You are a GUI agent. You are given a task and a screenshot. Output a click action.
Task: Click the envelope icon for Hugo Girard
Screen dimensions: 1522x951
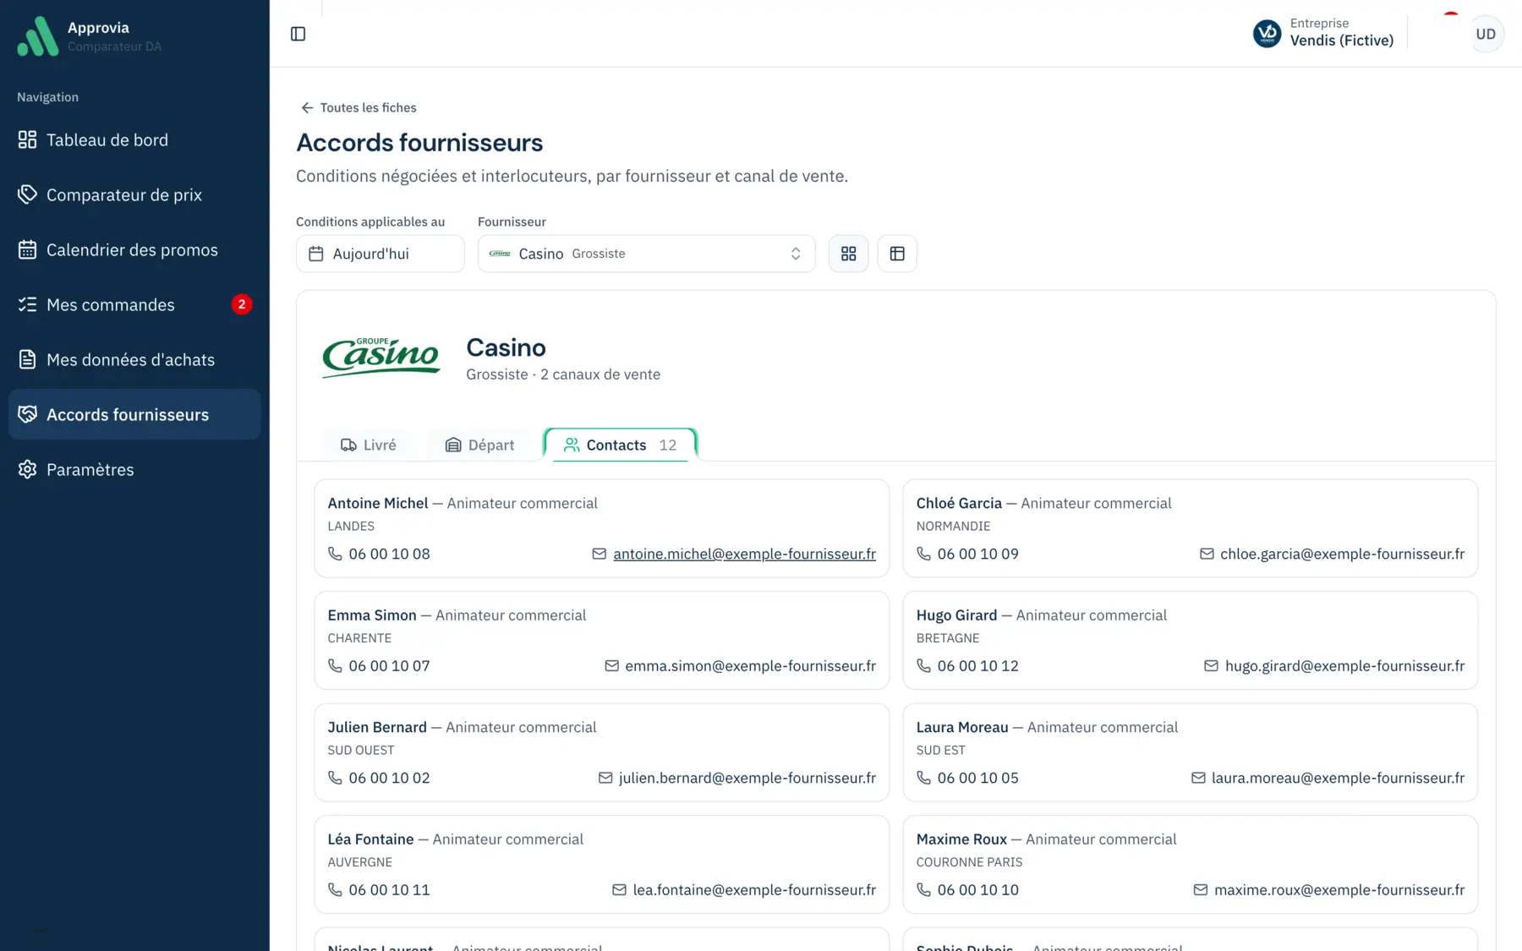(1211, 665)
